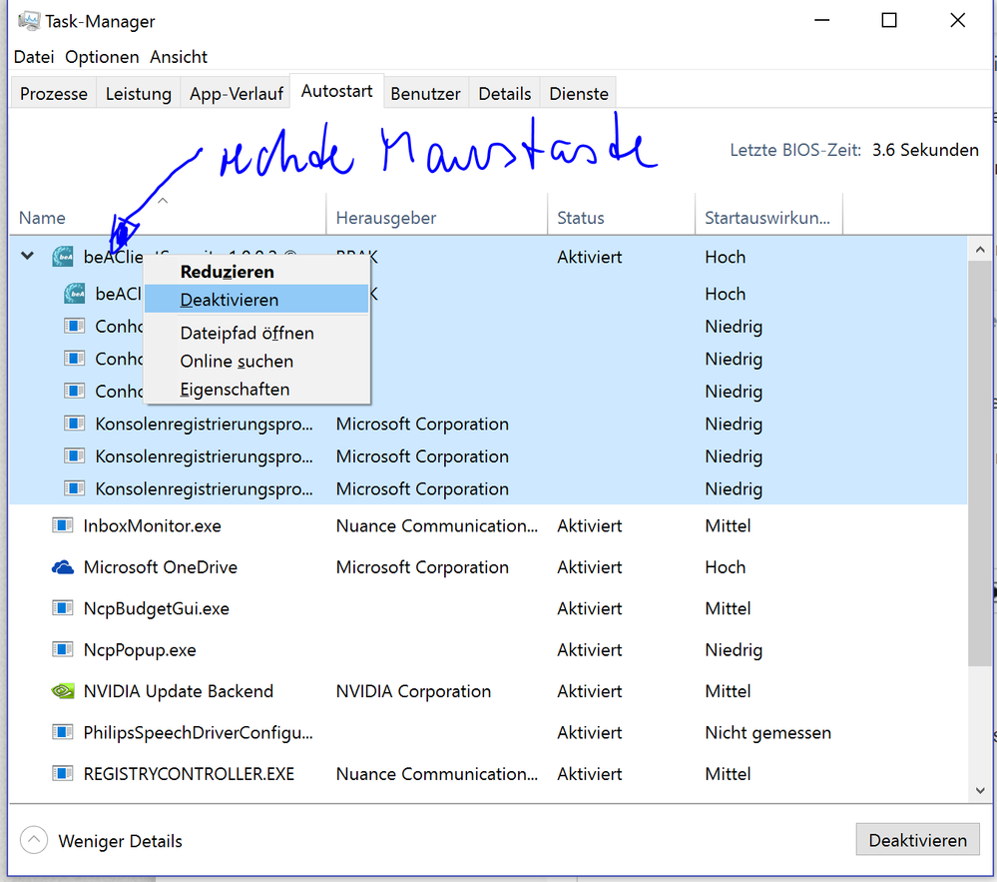Sort list by Name column header
This screenshot has height=882, width=997.
point(42,218)
